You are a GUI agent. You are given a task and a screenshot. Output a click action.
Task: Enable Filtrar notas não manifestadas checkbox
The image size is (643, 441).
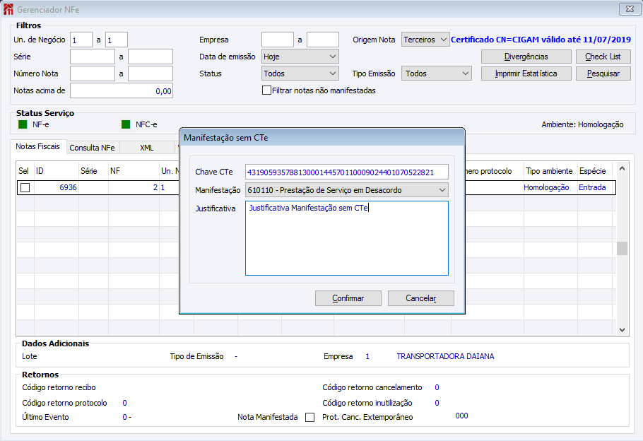click(266, 90)
